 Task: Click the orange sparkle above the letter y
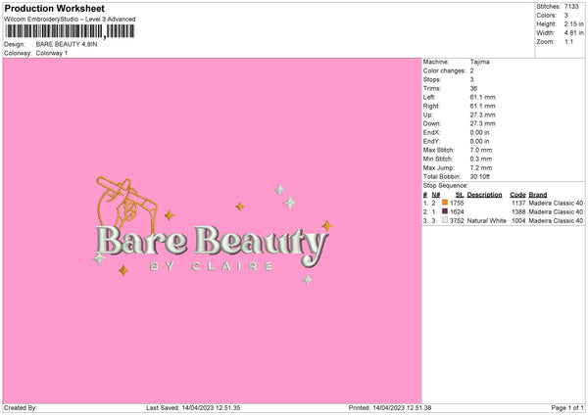[x=327, y=226]
